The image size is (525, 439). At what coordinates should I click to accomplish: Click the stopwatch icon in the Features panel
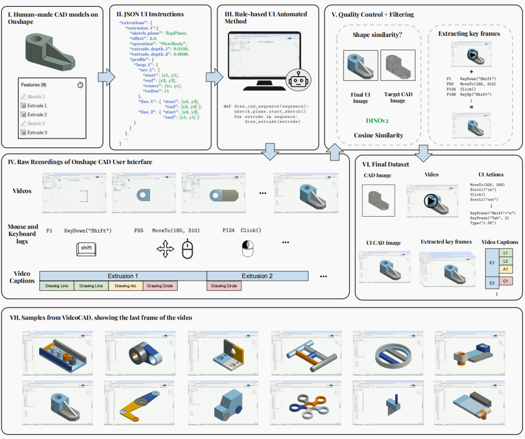pyautogui.click(x=80, y=85)
